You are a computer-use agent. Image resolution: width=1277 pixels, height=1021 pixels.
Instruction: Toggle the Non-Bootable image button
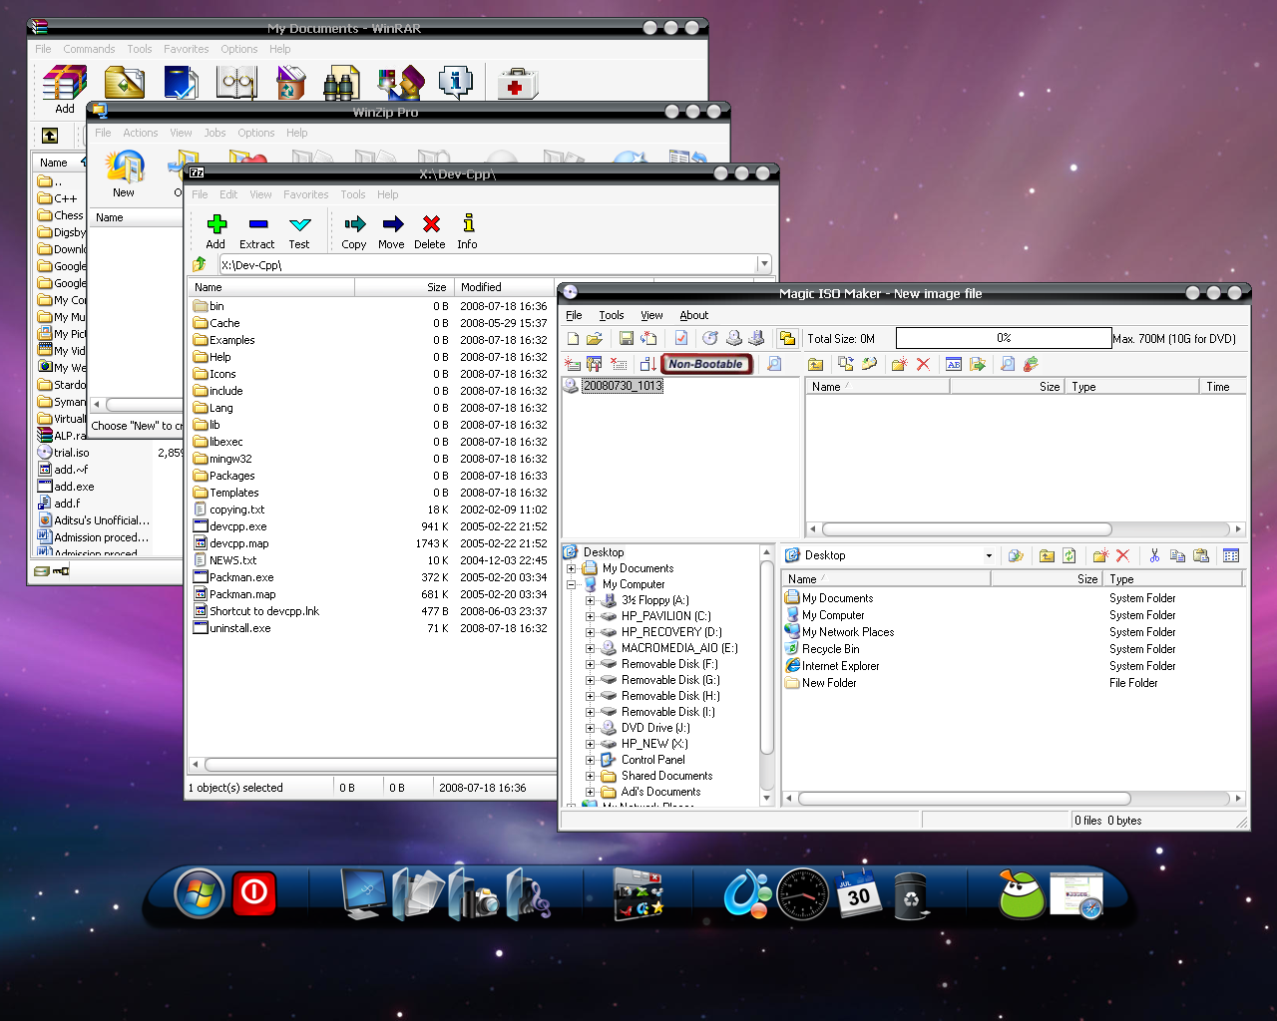[x=705, y=364]
